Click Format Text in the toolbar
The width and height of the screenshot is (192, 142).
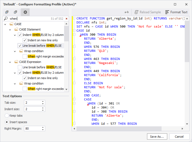[176, 12]
